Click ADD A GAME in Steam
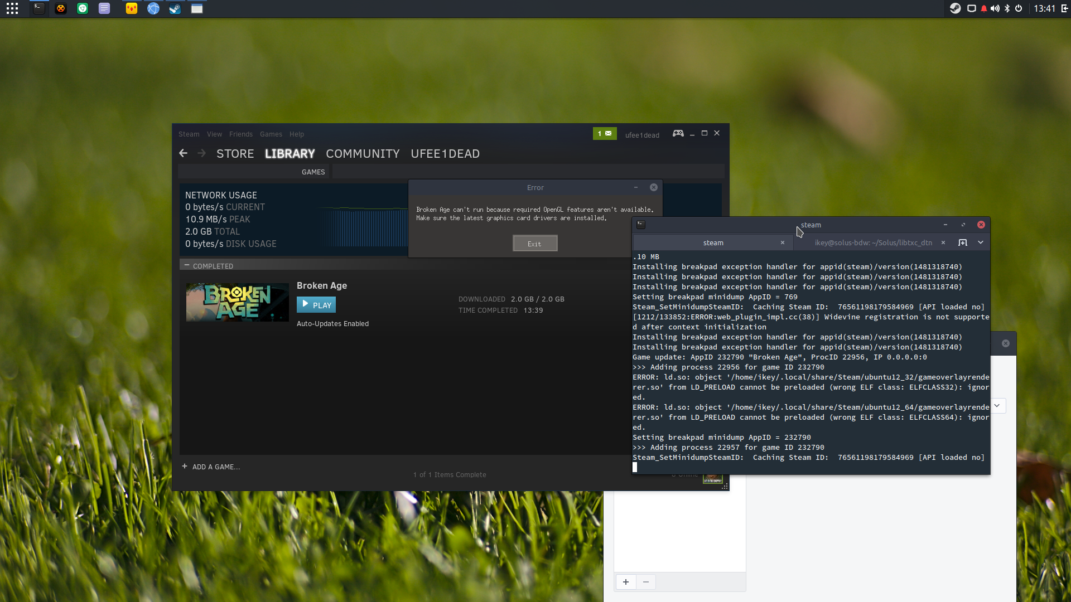The image size is (1071, 602). (211, 467)
